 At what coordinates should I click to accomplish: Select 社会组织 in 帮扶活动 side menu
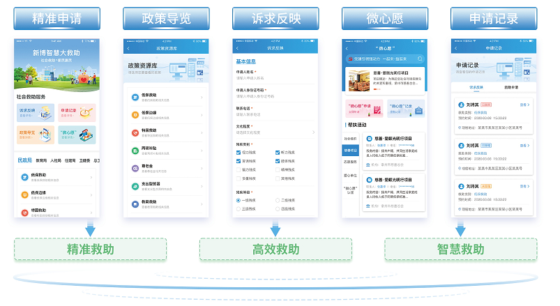[x=350, y=139]
